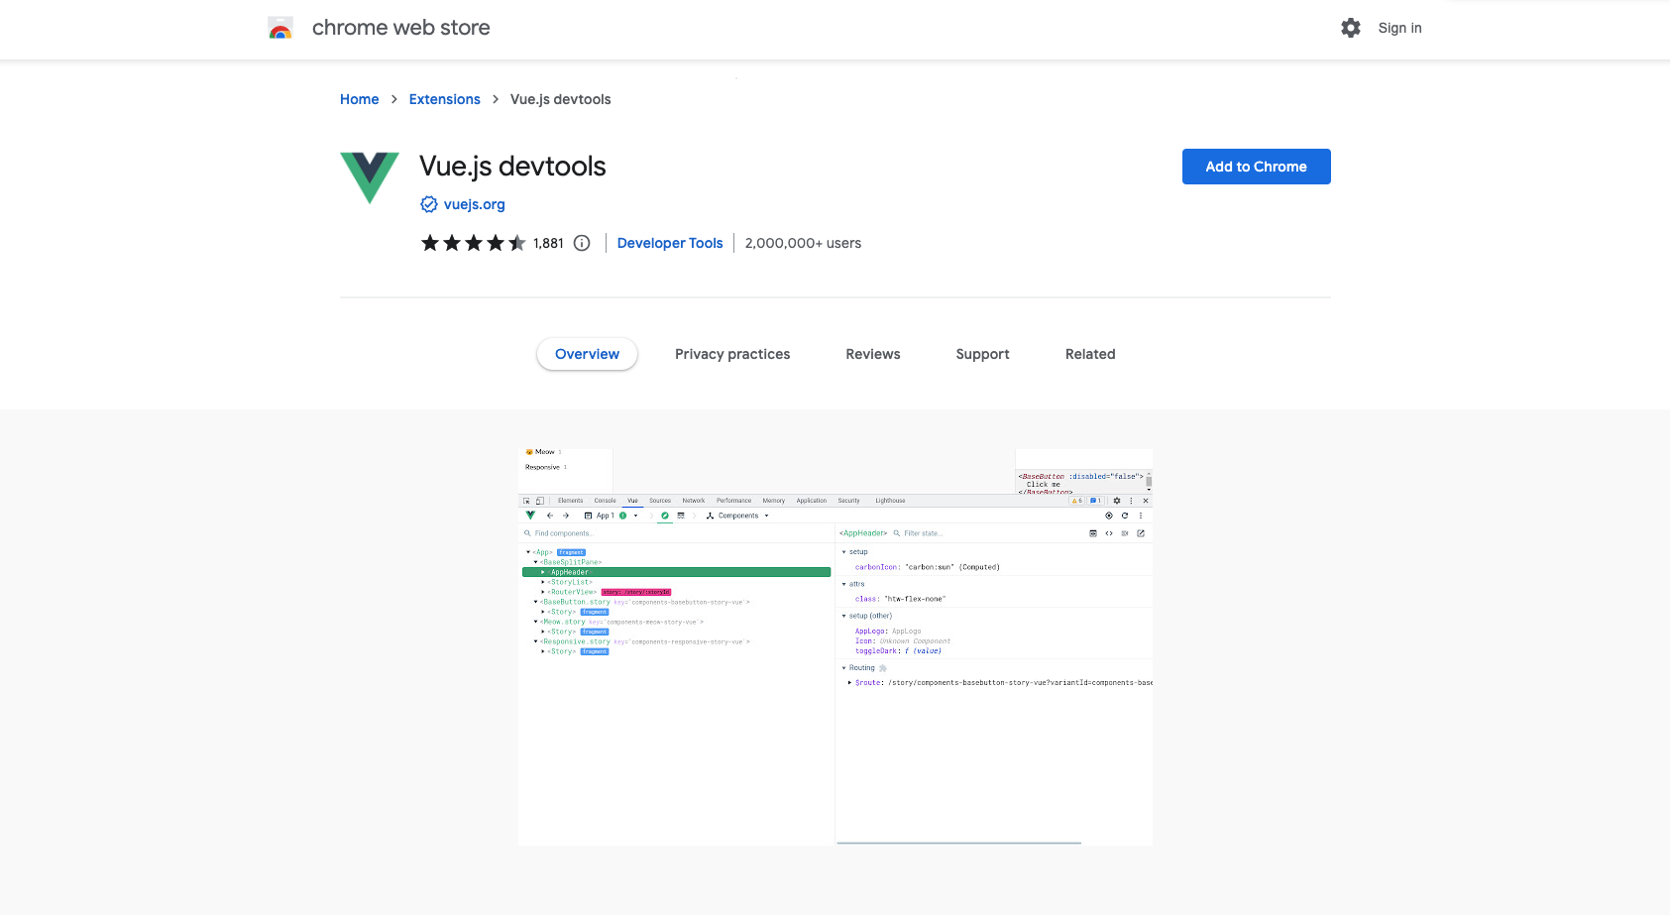Open the Reviews tab
1670x923 pixels.
coord(872,354)
